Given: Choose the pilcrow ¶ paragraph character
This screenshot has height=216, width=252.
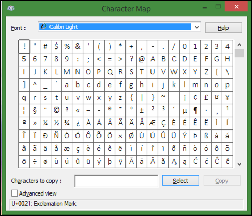Looking at the screenshot, I should pos(195,111).
